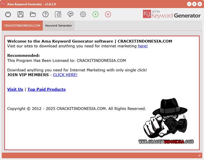Stop the process with red X icon
This screenshot has width=204, height=160.
click(x=108, y=14)
